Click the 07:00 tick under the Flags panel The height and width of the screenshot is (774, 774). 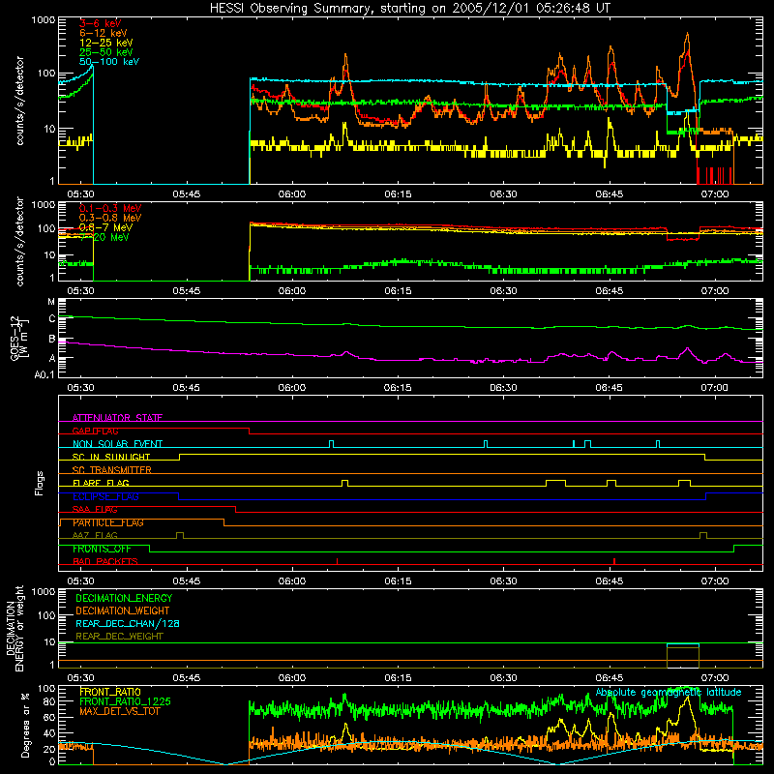[x=715, y=581]
